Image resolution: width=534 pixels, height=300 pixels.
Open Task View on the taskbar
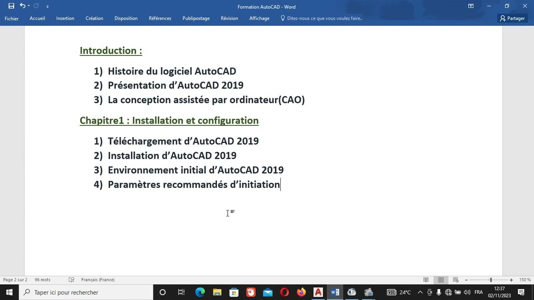click(181, 292)
